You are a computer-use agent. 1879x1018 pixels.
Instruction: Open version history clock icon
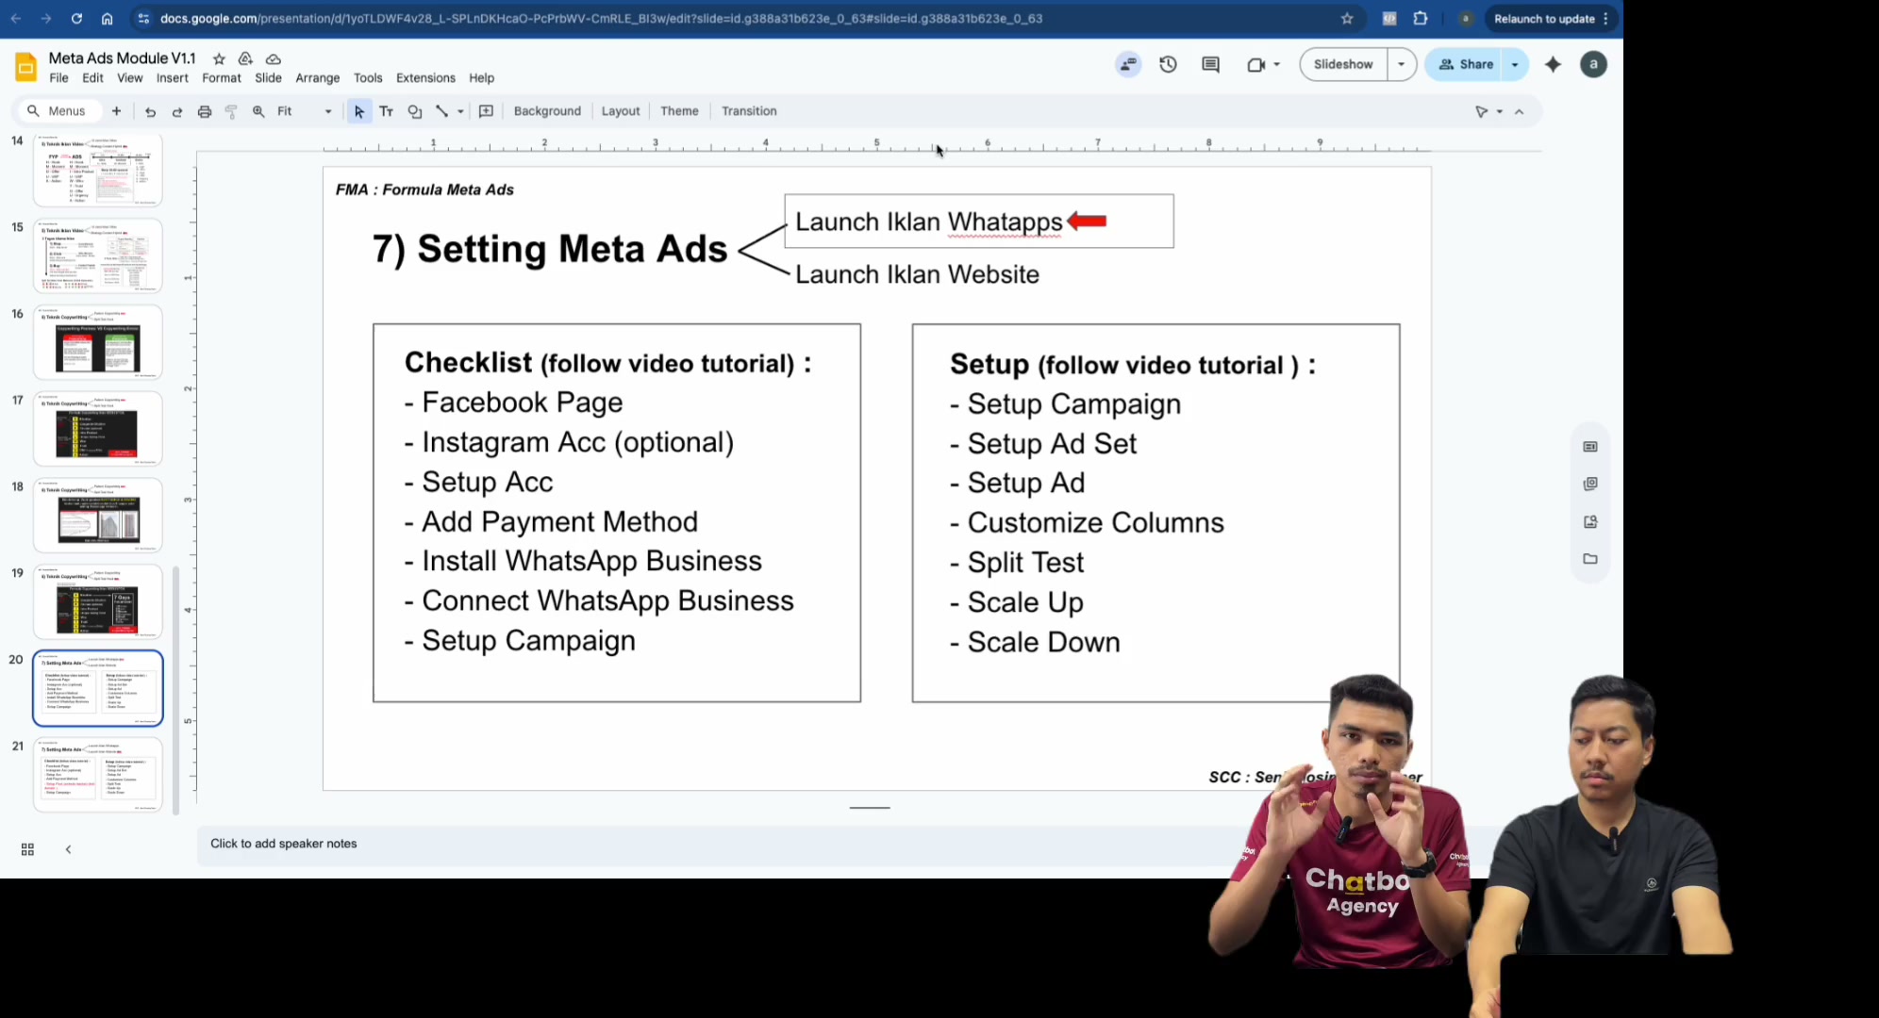click(1168, 64)
